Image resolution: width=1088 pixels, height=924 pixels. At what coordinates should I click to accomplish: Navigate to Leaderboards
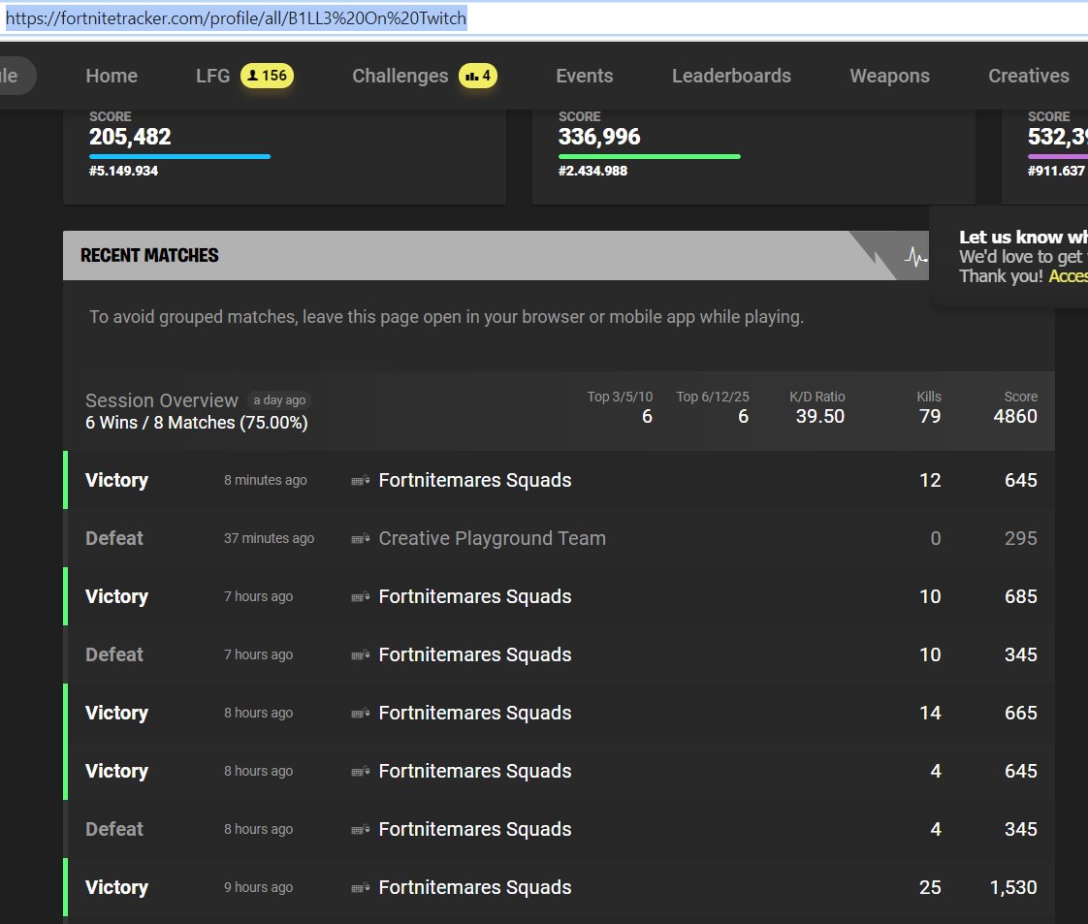[731, 76]
